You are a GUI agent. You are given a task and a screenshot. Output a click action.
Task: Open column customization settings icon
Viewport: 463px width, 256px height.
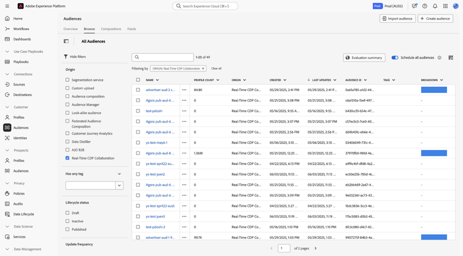tap(451, 58)
